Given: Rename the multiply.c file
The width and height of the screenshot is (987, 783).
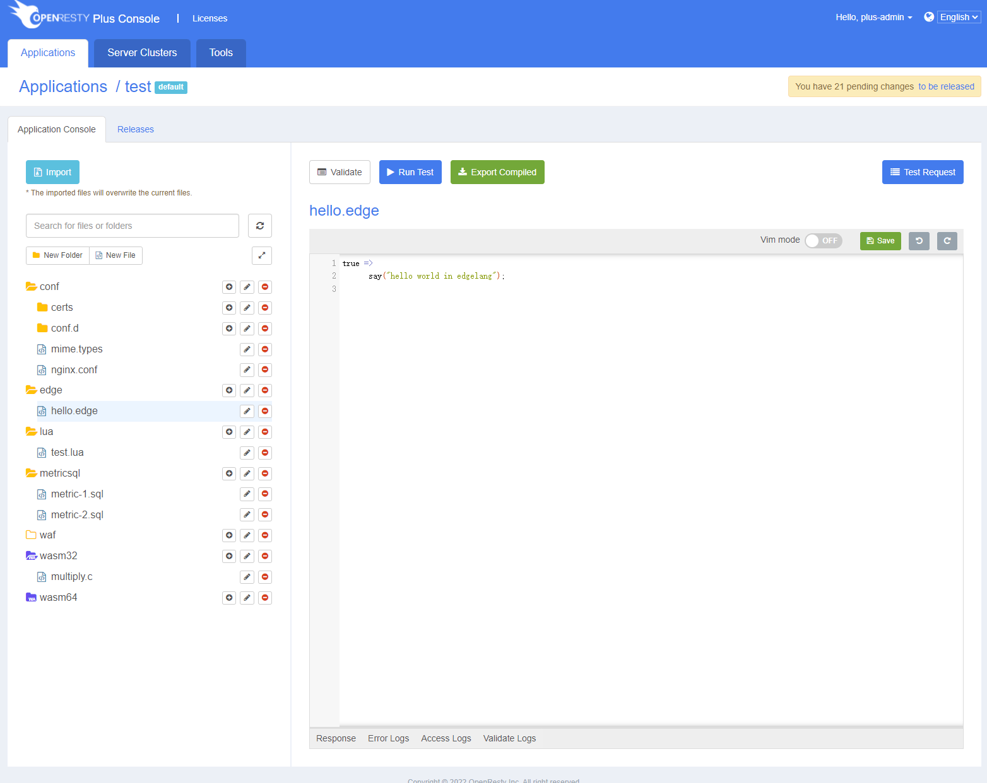Looking at the screenshot, I should (247, 577).
